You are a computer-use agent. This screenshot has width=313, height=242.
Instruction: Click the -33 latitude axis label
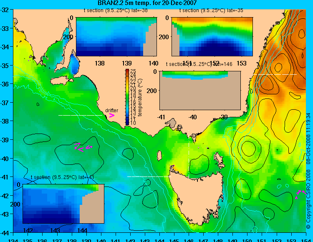5,28
